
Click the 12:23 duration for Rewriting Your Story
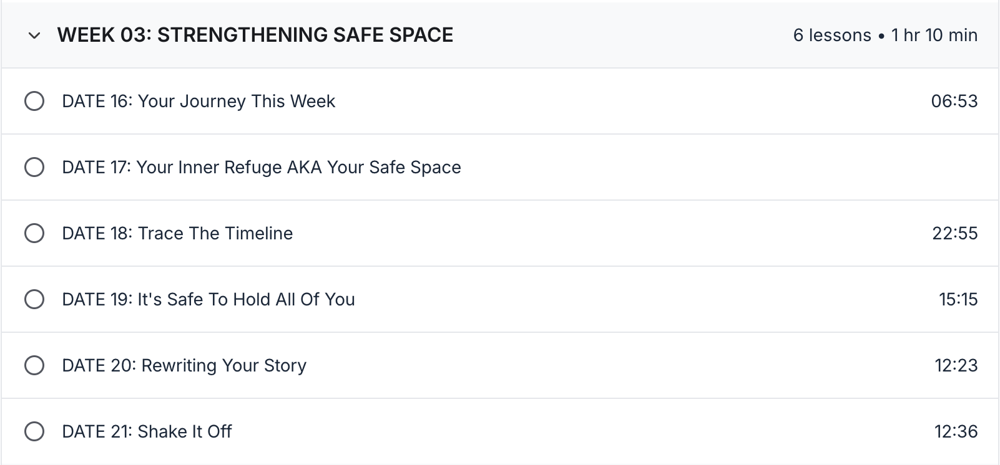[956, 365]
